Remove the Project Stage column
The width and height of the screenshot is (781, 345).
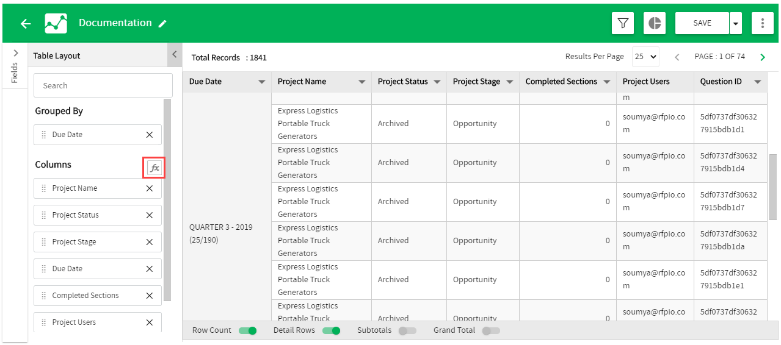pyautogui.click(x=150, y=242)
